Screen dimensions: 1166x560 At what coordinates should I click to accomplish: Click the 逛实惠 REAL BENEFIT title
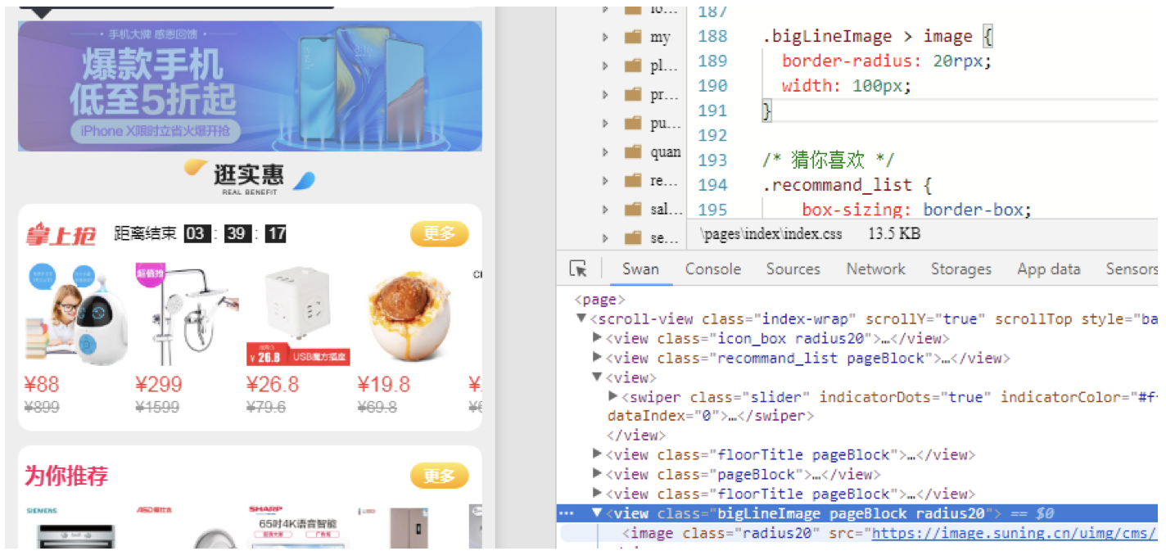coord(250,177)
